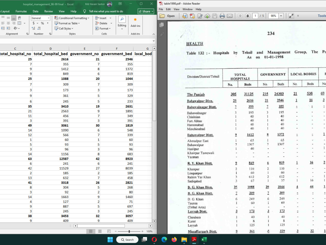Open Page Thumbnails panel in Adobe Reader
326x245 pixels.
pos(162,25)
